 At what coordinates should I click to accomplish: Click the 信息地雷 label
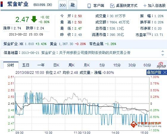12,53
